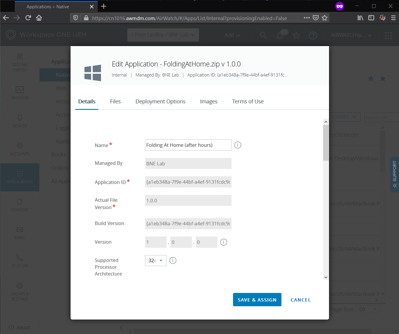Open the tracking protection shield icon
Screen dimensions: 399x334
point(76,18)
